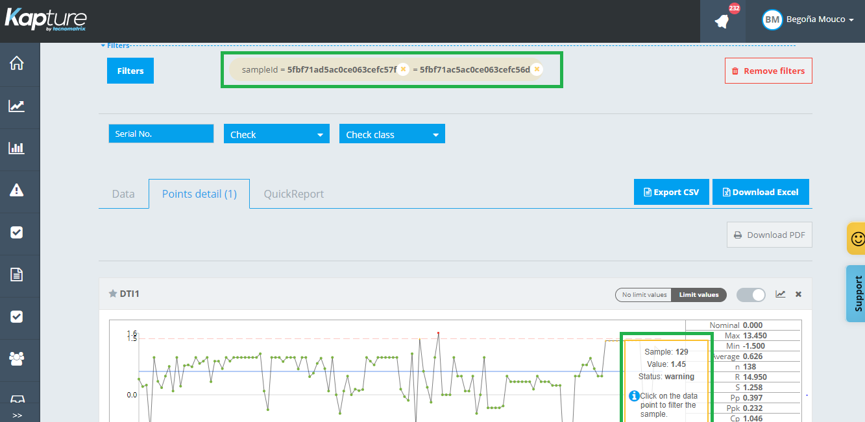Screen dimensions: 865x422
Task: Click the S 1.258 statistic
Action: 748,388
